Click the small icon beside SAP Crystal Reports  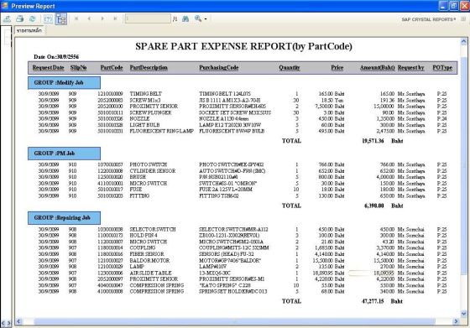click(x=463, y=18)
